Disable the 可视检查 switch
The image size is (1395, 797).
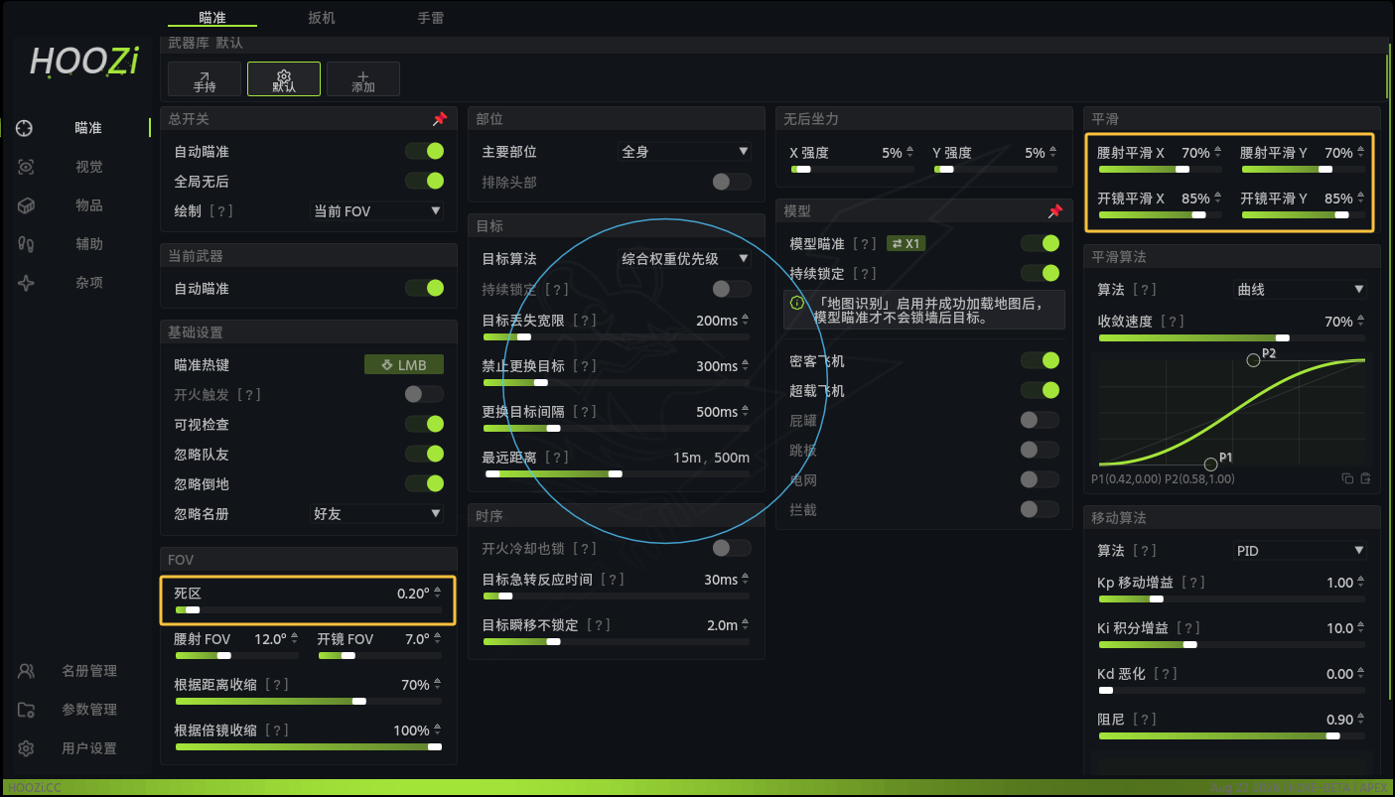pyautogui.click(x=424, y=424)
